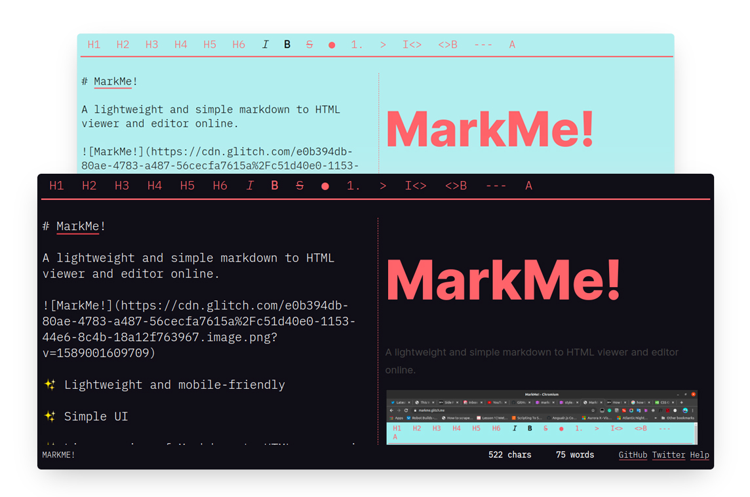Click the image markdown URL in dark editor
The image size is (750, 497).
[199, 329]
